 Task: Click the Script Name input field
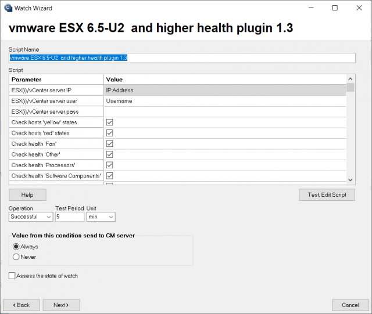point(182,58)
